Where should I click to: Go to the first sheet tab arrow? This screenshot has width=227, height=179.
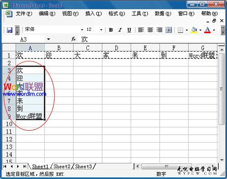coord(5,166)
